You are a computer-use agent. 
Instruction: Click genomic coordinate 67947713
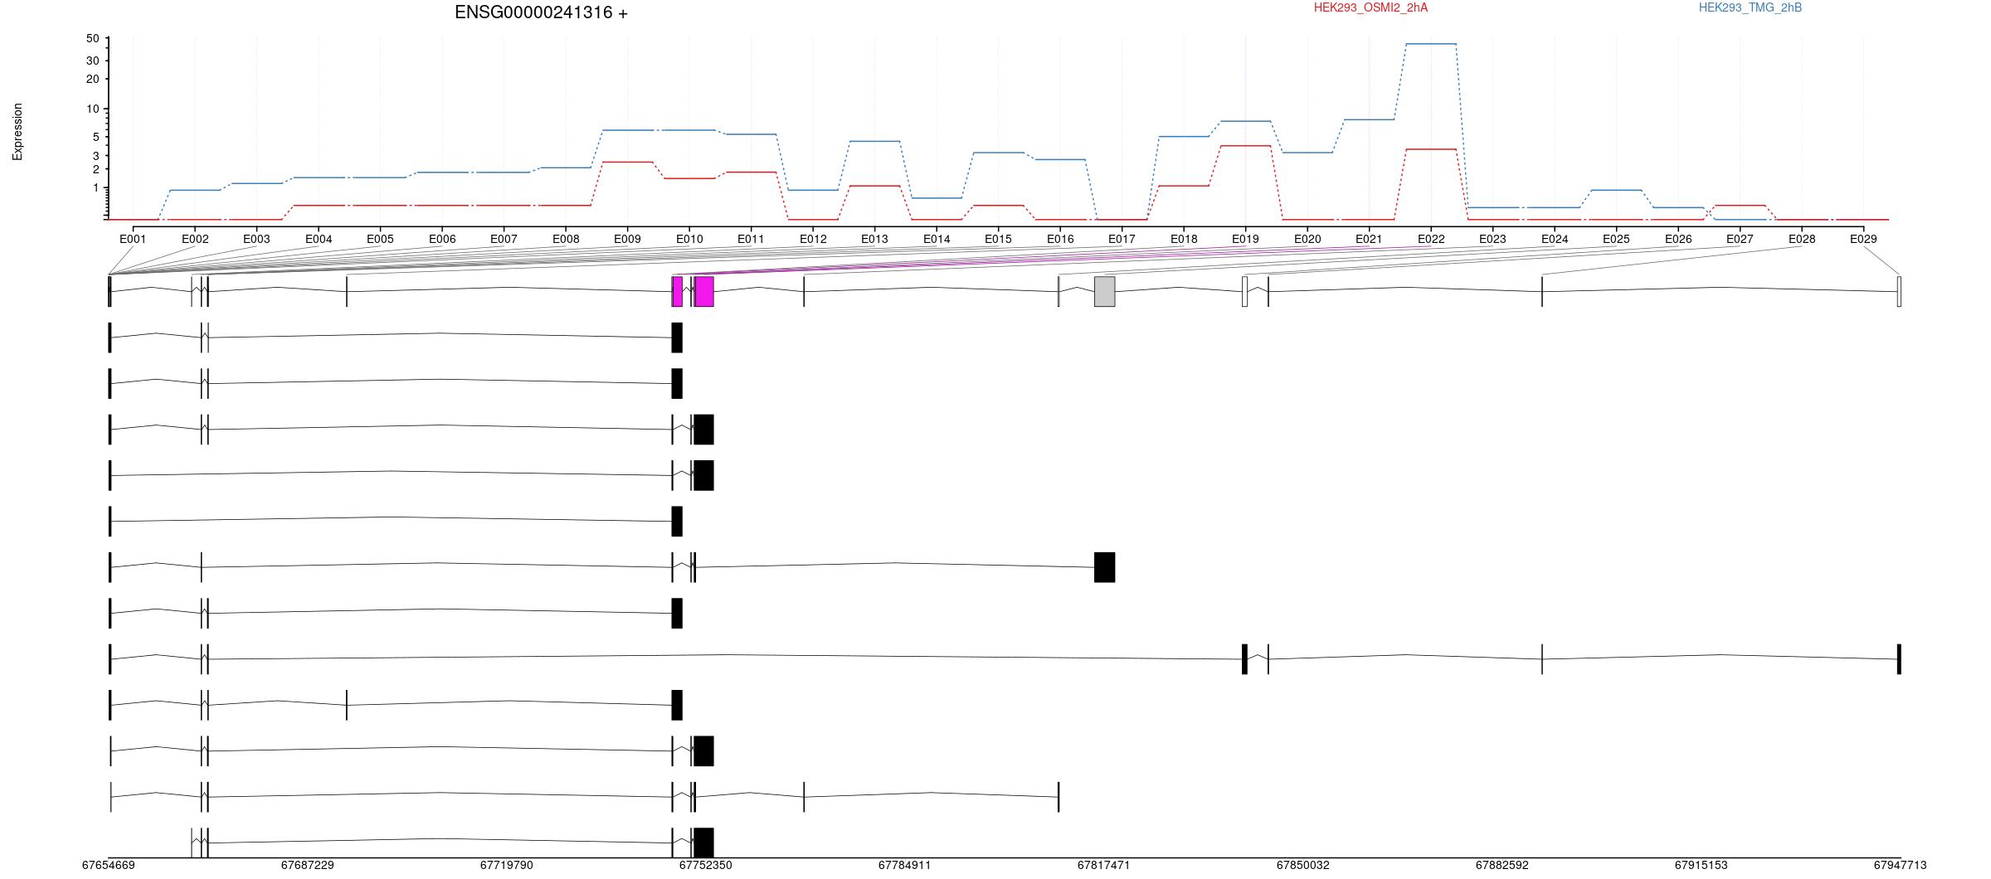coord(1901,865)
